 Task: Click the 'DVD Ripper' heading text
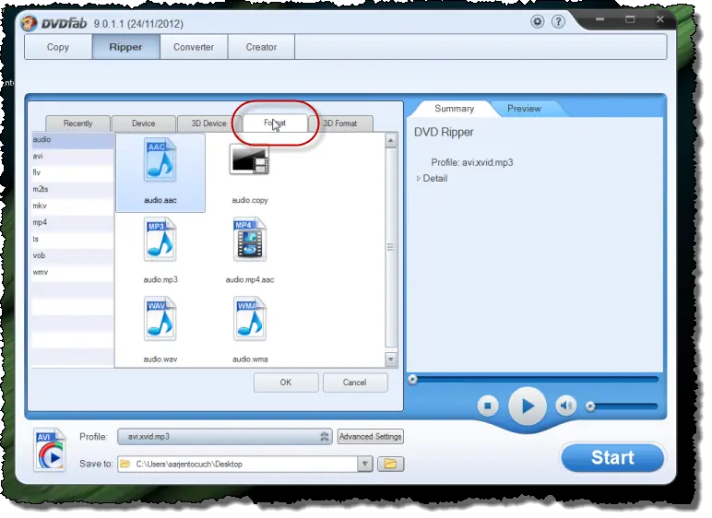[444, 133]
